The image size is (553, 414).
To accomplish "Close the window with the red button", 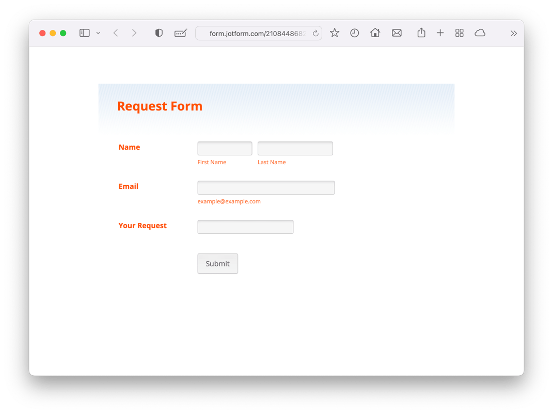I will point(42,33).
